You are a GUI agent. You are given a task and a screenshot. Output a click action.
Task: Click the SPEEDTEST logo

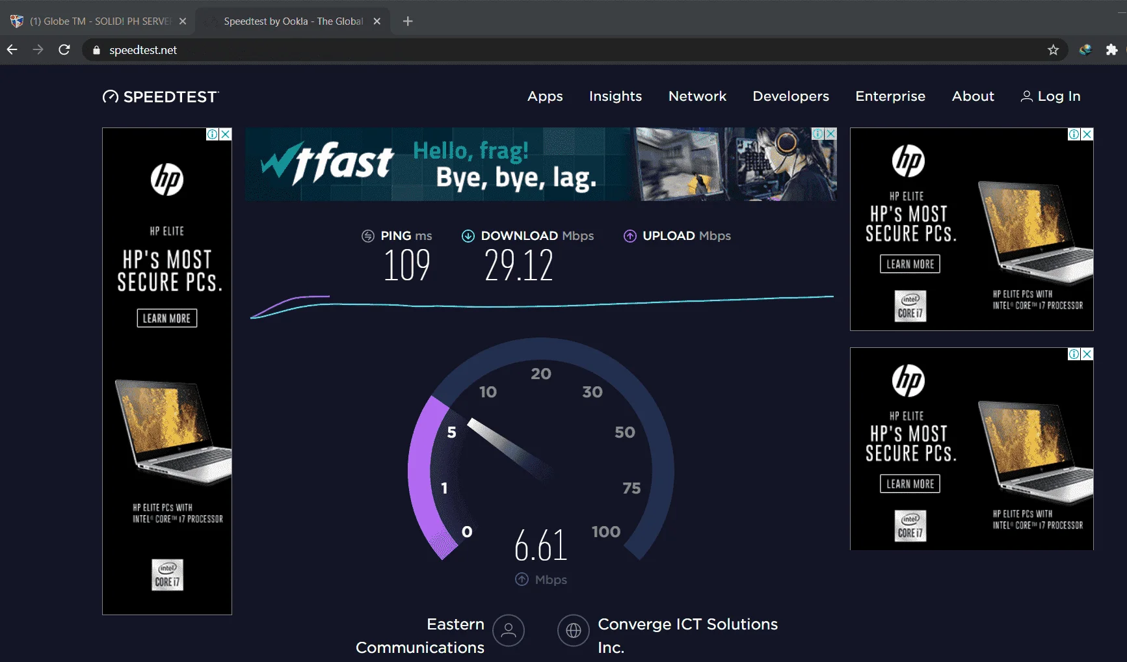pyautogui.click(x=161, y=97)
